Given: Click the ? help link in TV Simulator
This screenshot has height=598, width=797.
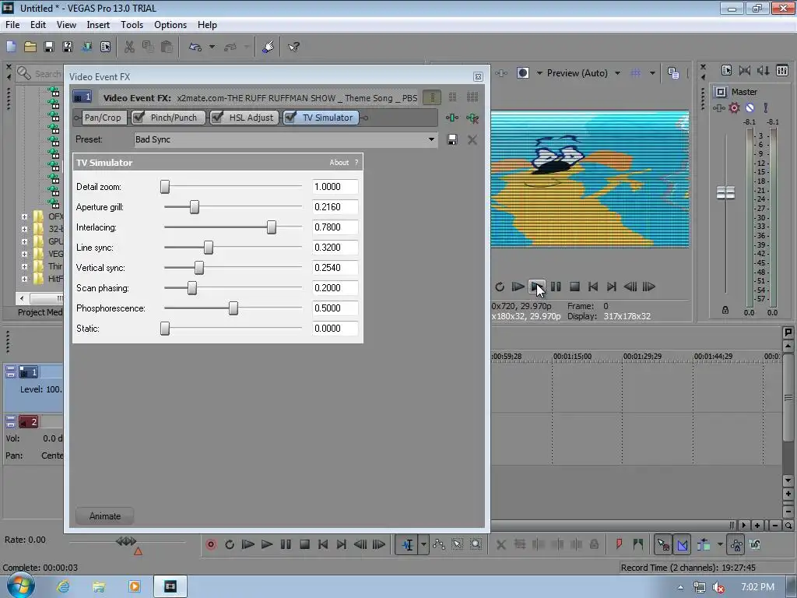Looking at the screenshot, I should [356, 163].
